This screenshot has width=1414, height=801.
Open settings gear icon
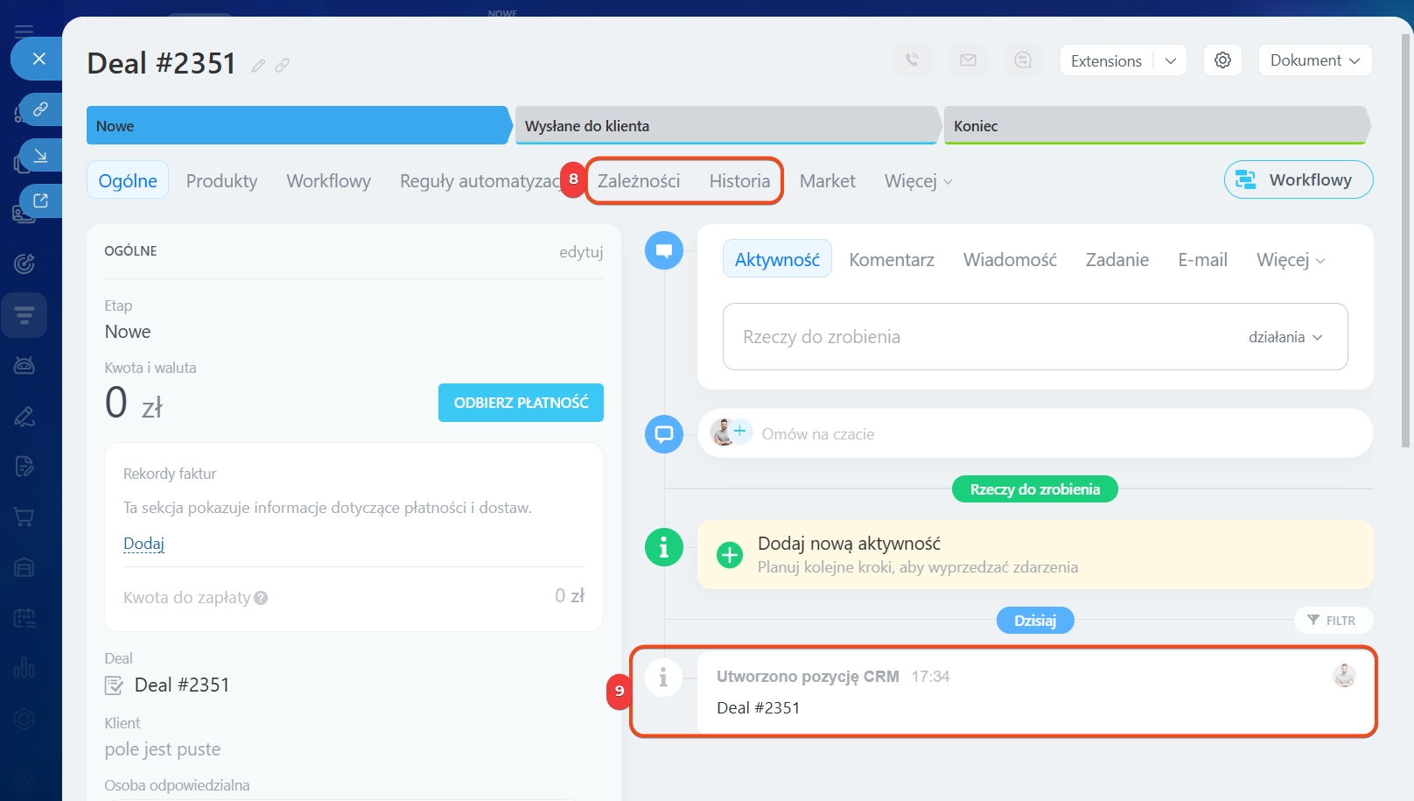pos(1222,60)
